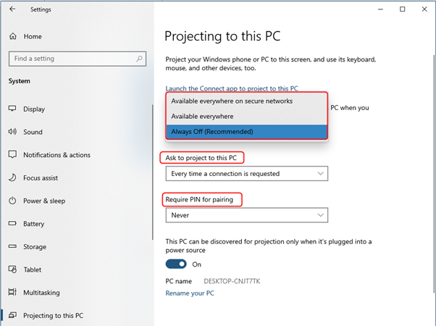Click the Focus assist moon icon
Viewport: 436px width, 326px height.
click(x=12, y=178)
